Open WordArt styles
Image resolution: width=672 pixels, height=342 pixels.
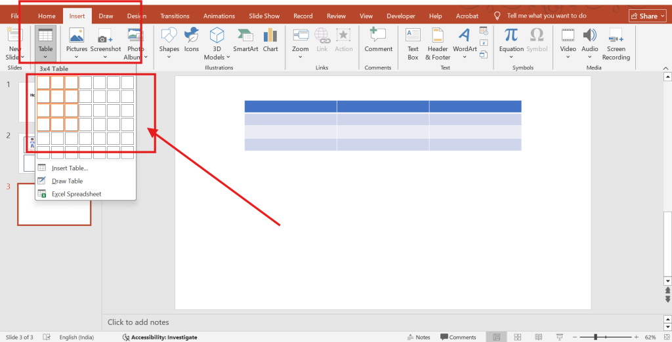(465, 41)
